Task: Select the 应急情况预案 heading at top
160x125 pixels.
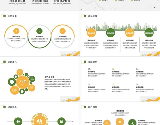Action: 62,1
